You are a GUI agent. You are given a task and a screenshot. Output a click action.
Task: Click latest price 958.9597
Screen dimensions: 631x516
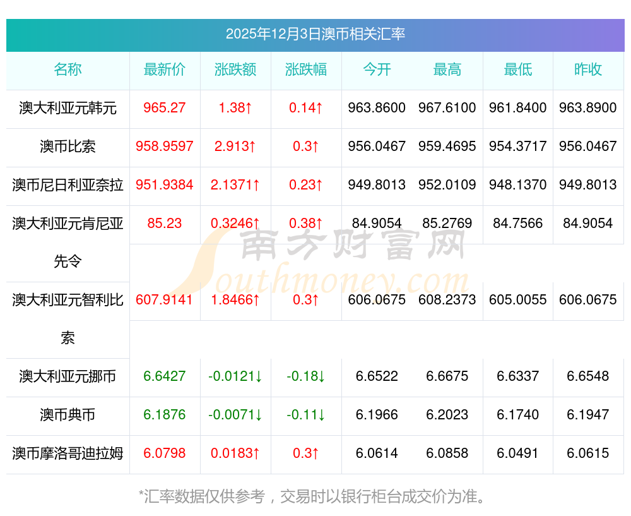click(x=165, y=147)
